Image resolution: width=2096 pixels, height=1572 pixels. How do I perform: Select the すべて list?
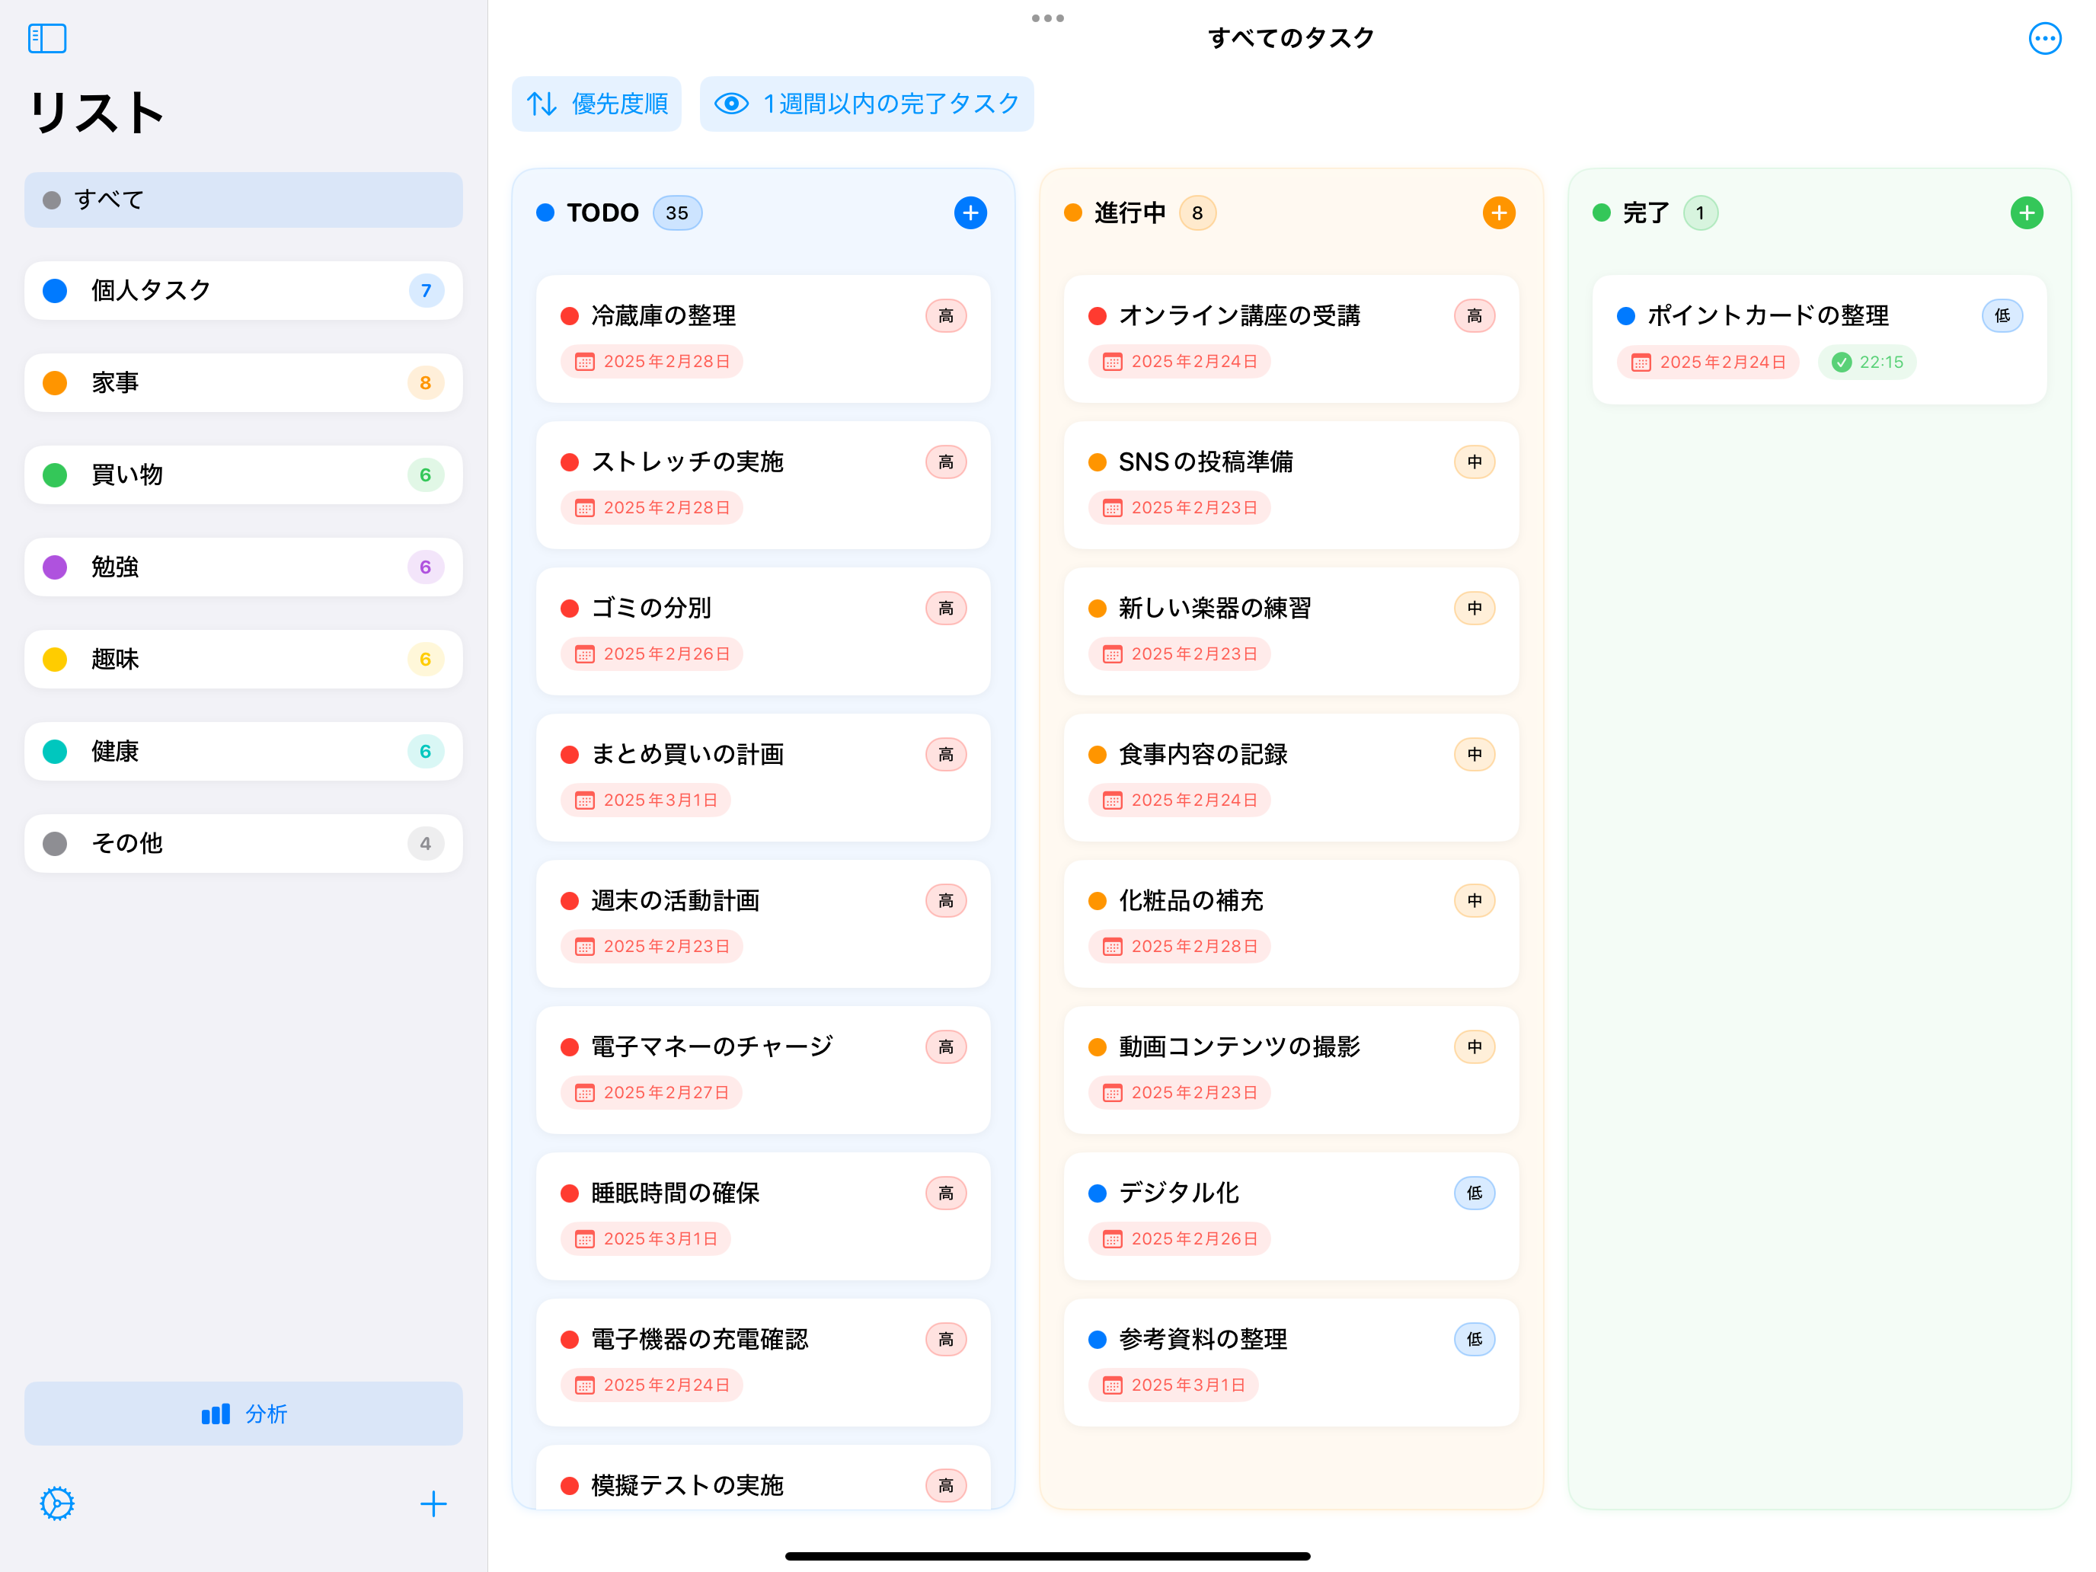click(244, 200)
